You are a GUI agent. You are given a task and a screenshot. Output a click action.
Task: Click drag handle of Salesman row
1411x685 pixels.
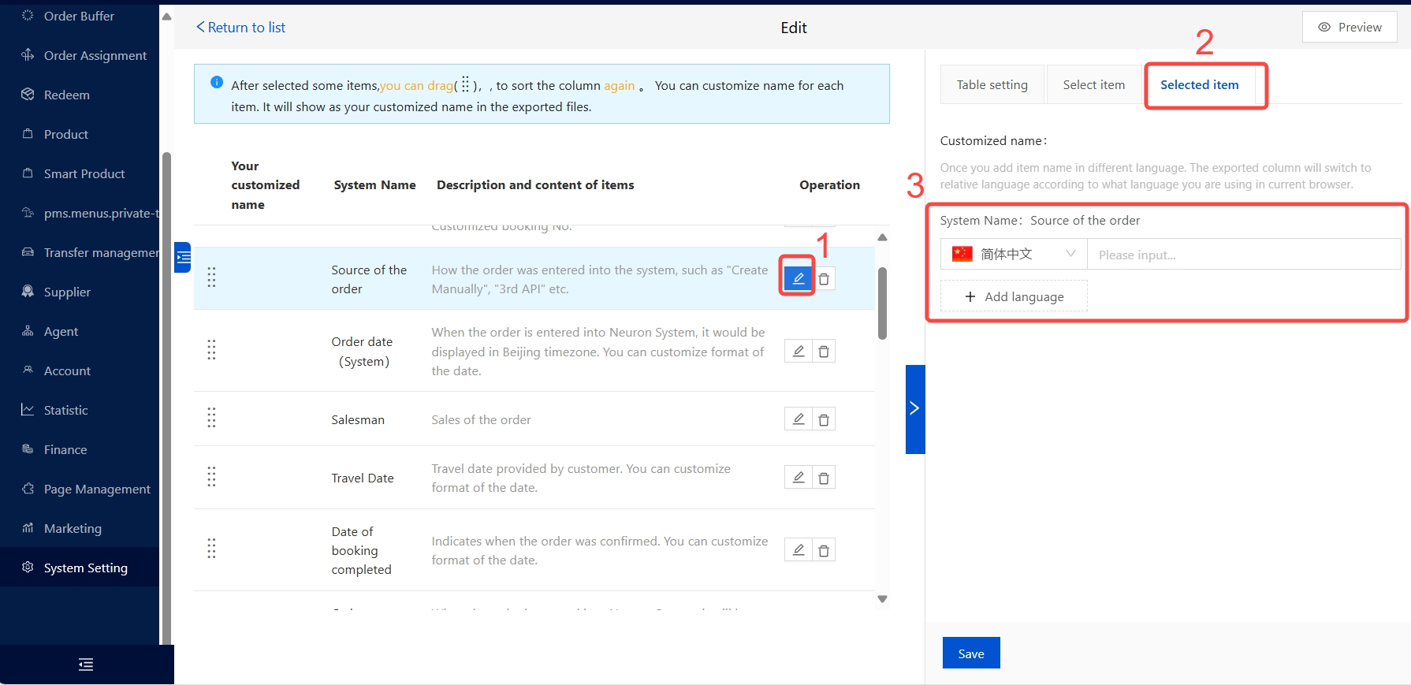coord(211,418)
